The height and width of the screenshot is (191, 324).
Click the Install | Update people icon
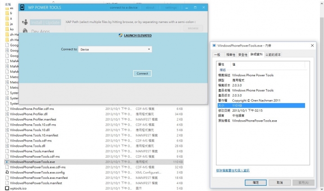click(25, 22)
